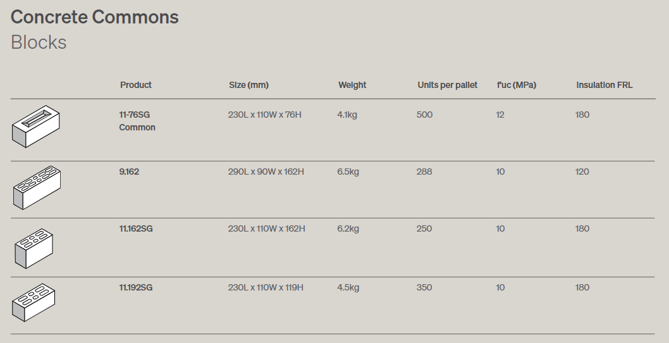Select the 9.162 block illustration
This screenshot has width=669, height=343.
(37, 187)
